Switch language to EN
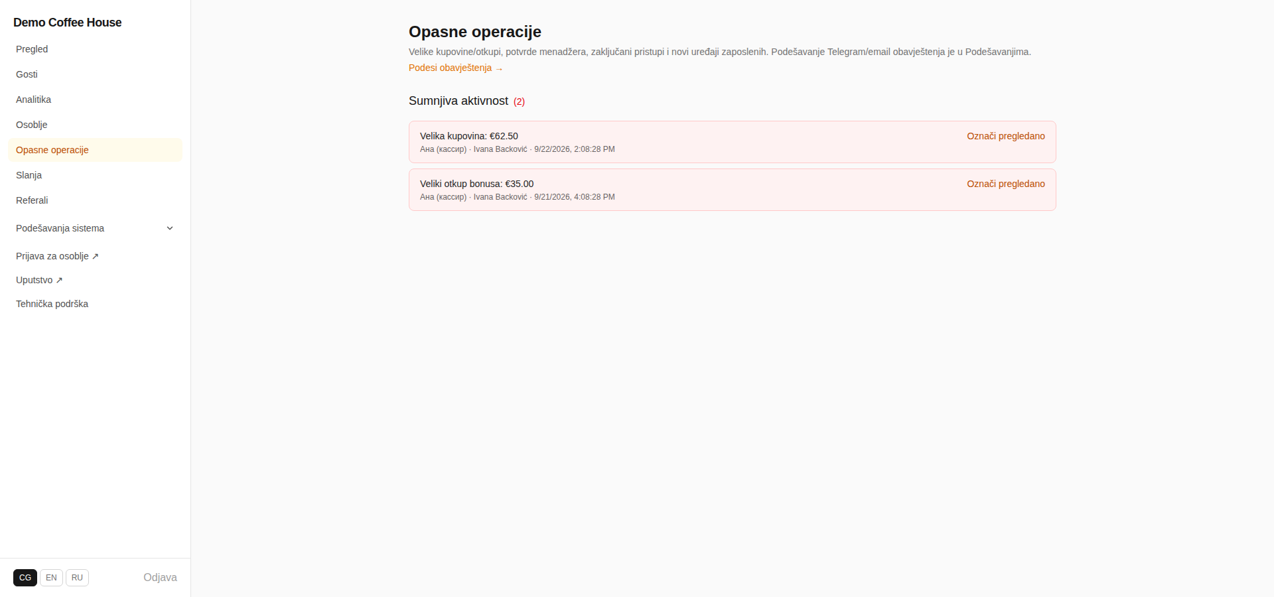The image size is (1274, 597). click(51, 578)
